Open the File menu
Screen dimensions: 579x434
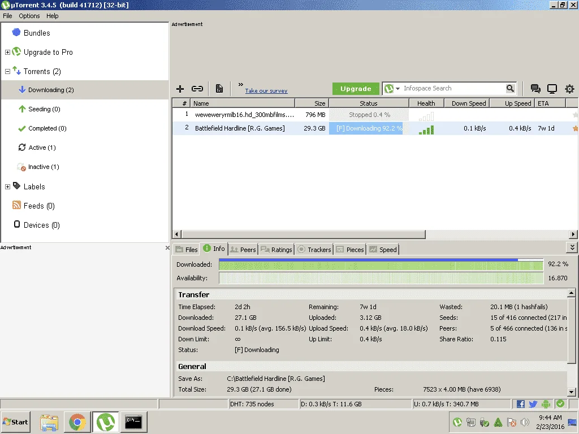[7, 16]
